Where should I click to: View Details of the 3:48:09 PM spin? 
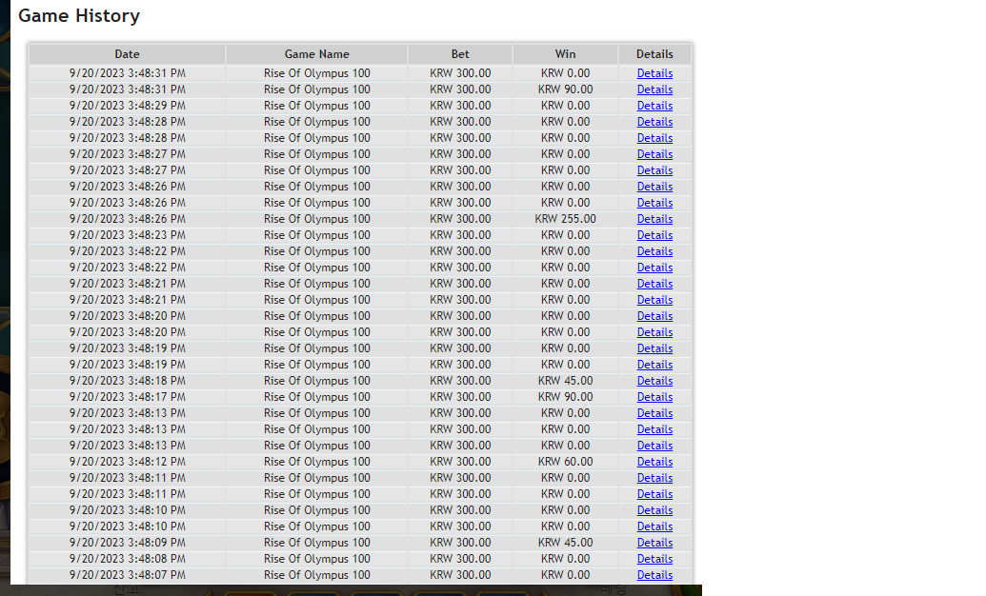pos(654,543)
